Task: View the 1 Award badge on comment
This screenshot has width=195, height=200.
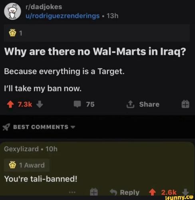Action: pyautogui.click(x=27, y=165)
